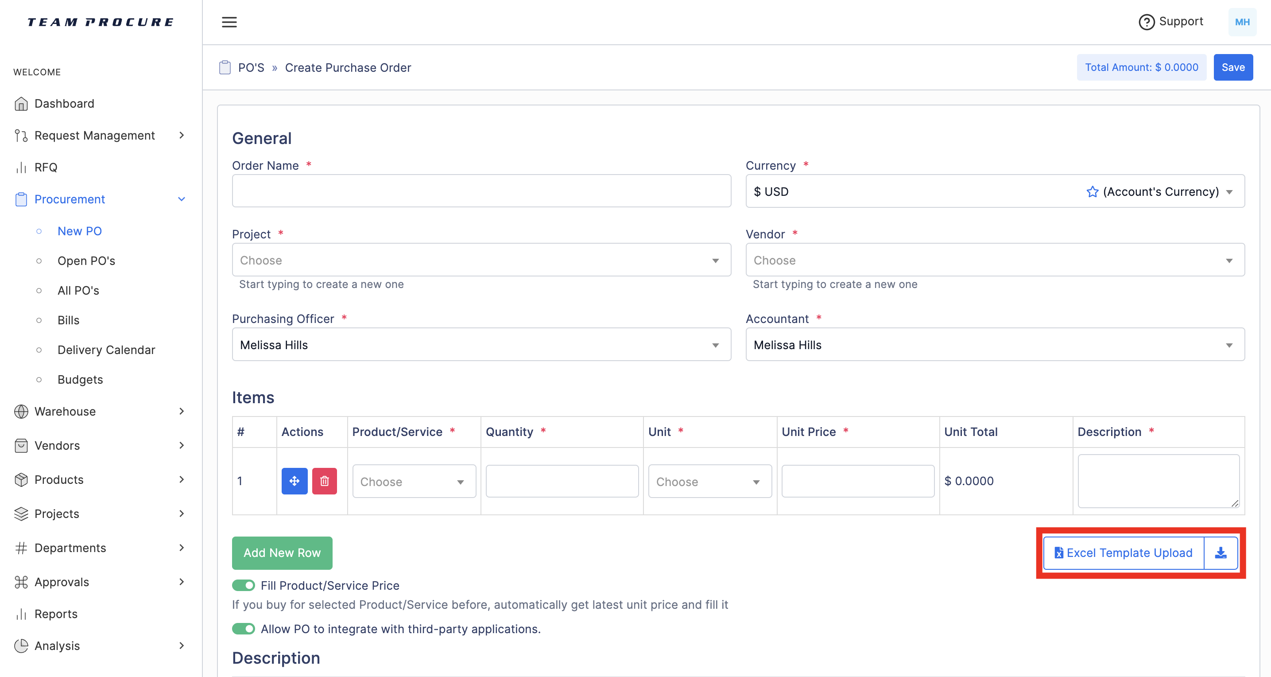
Task: Open Delivery Calendar
Action: pos(106,350)
